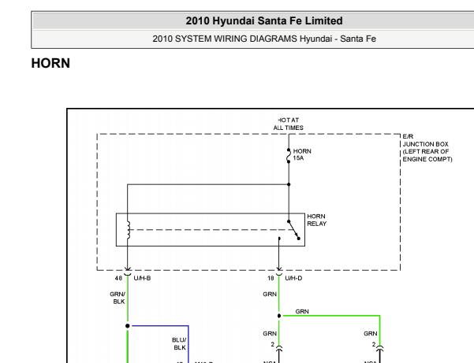The height and width of the screenshot is (363, 474).
Task: Click the HORN section heading
Action: [50, 63]
